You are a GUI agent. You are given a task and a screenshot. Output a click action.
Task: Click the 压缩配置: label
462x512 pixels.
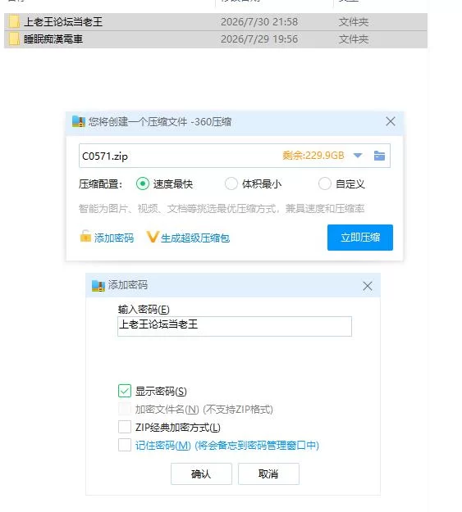pyautogui.click(x=100, y=184)
